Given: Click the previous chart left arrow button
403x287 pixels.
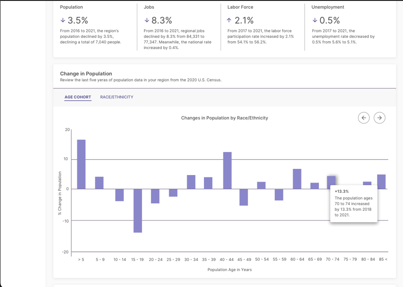Looking at the screenshot, I should (x=364, y=118).
